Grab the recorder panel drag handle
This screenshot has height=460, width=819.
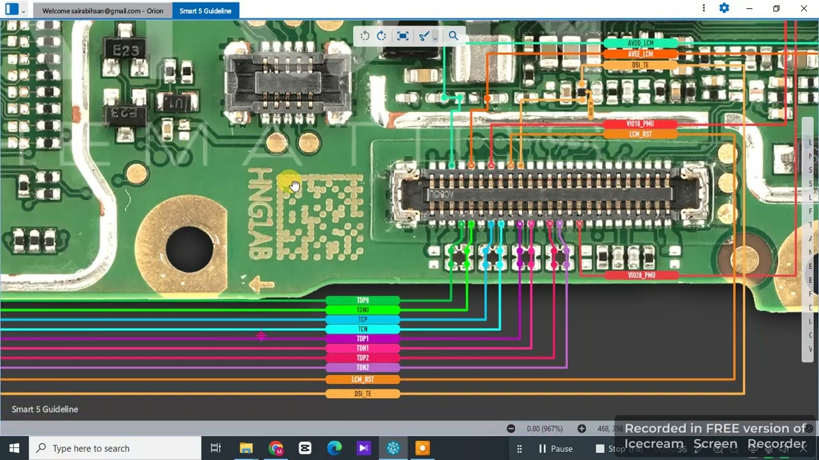[x=520, y=448]
